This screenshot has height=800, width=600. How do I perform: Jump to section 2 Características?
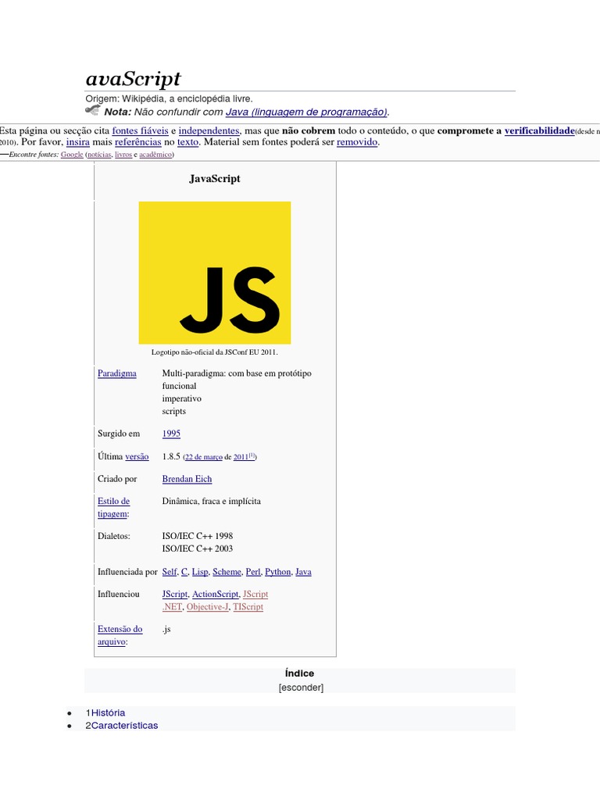pyautogui.click(x=124, y=726)
